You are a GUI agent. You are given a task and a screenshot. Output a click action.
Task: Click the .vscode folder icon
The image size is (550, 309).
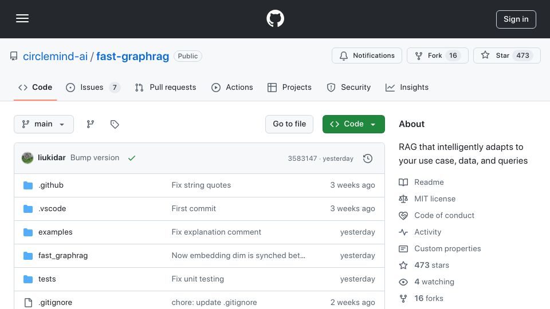(x=28, y=209)
